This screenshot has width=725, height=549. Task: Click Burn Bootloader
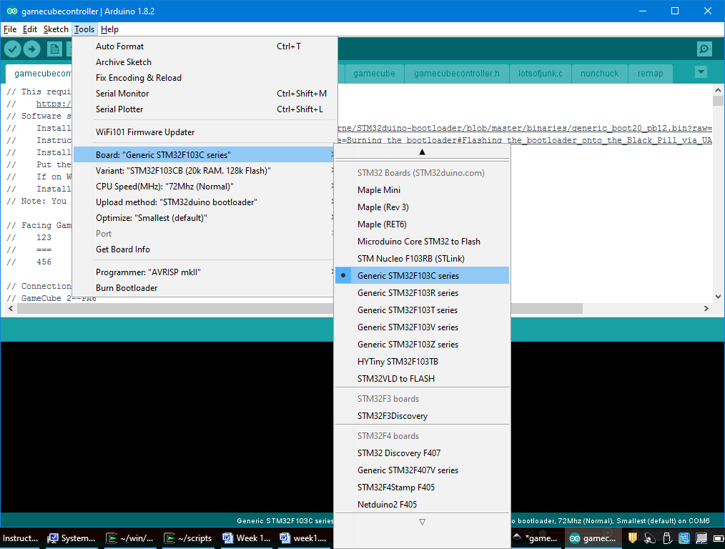204,288
